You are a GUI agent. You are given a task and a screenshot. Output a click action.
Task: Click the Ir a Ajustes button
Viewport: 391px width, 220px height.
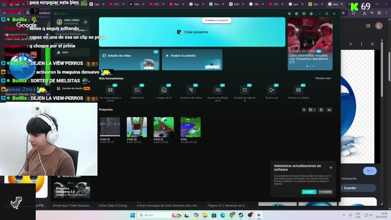tap(325, 192)
